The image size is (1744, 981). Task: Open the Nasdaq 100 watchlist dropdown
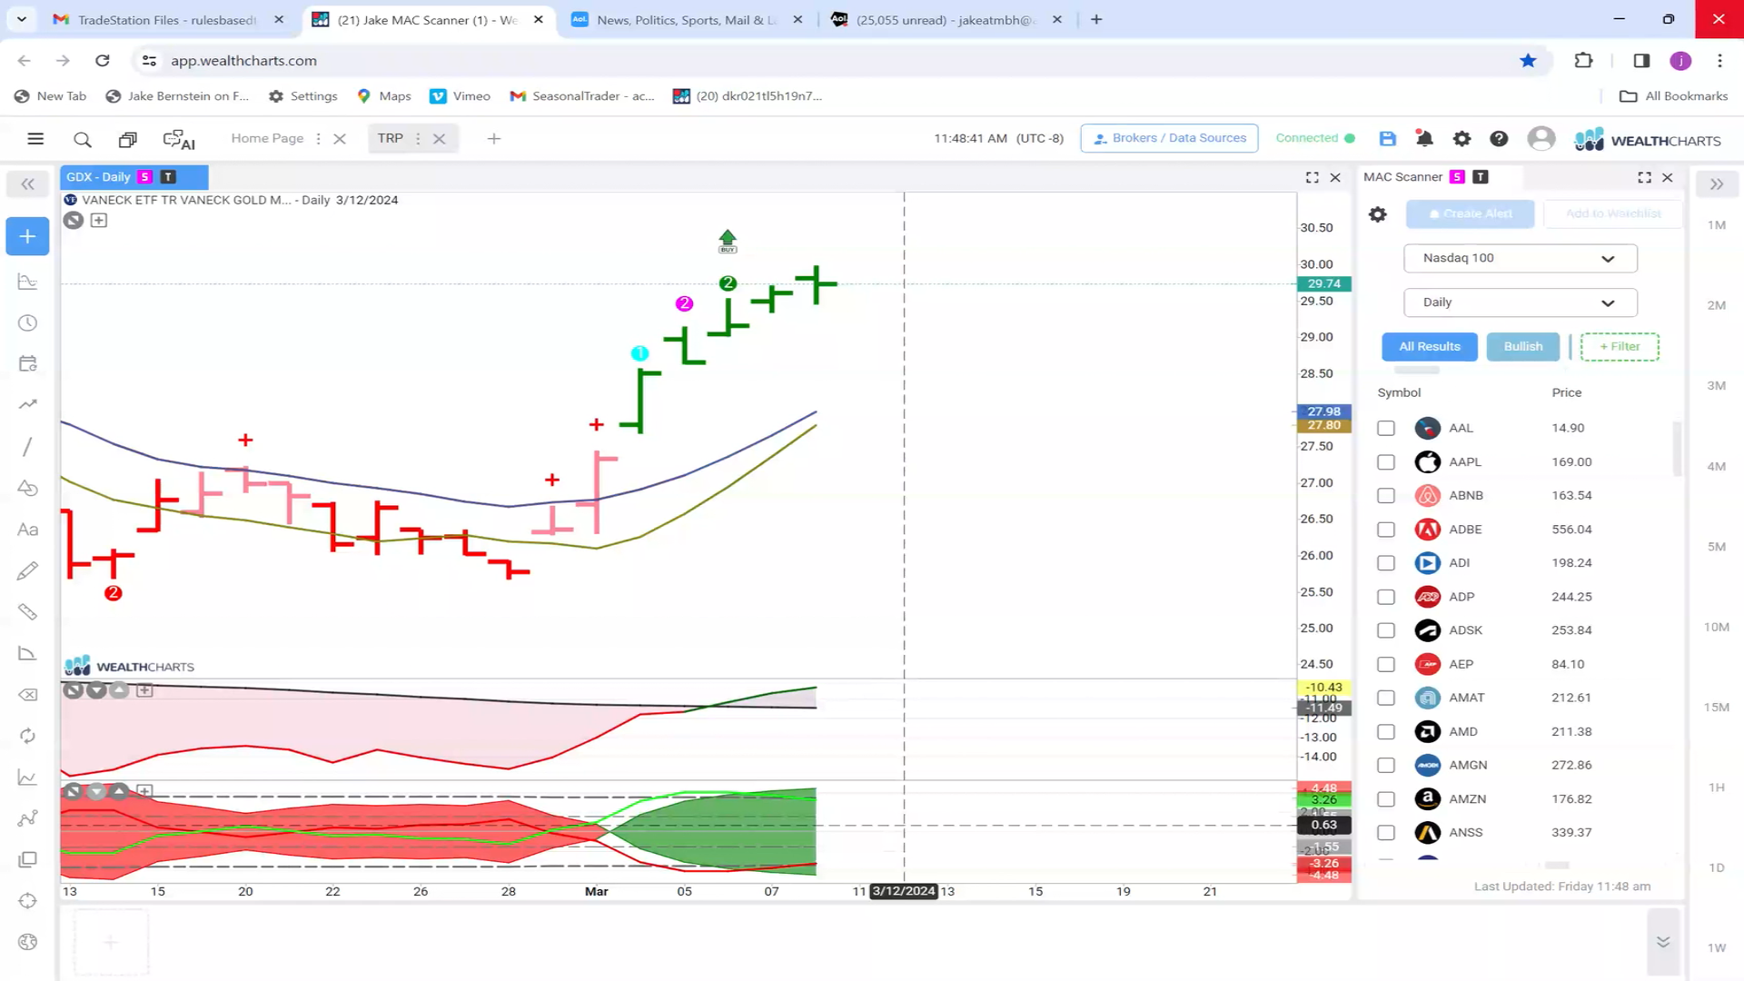(x=1520, y=258)
